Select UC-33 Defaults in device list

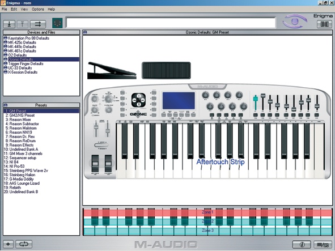tap(20, 68)
